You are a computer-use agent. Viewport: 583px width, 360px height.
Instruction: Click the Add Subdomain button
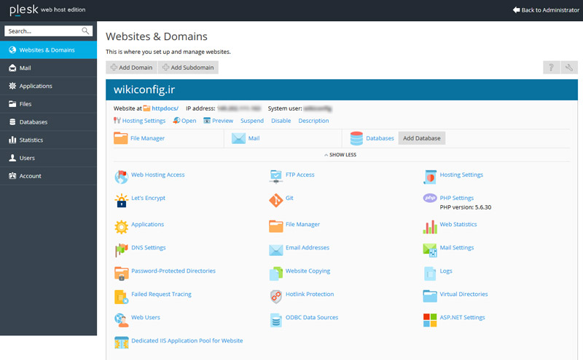188,67
